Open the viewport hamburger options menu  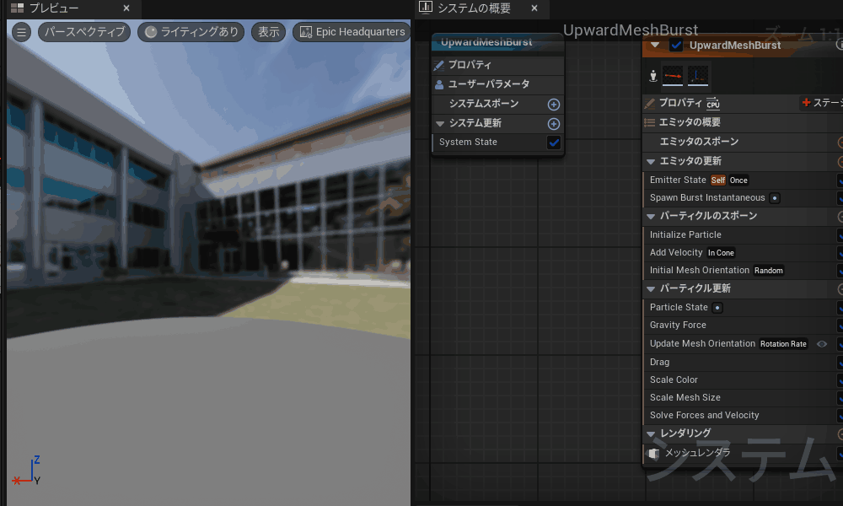22,32
